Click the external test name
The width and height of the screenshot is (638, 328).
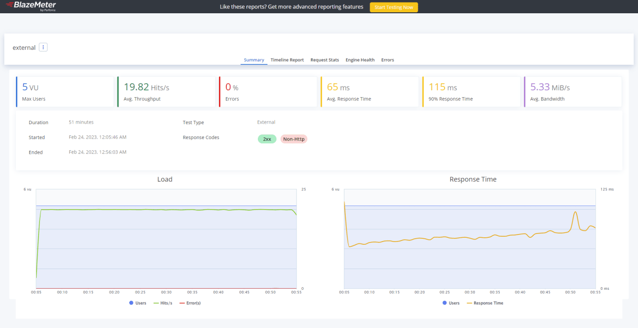click(24, 48)
